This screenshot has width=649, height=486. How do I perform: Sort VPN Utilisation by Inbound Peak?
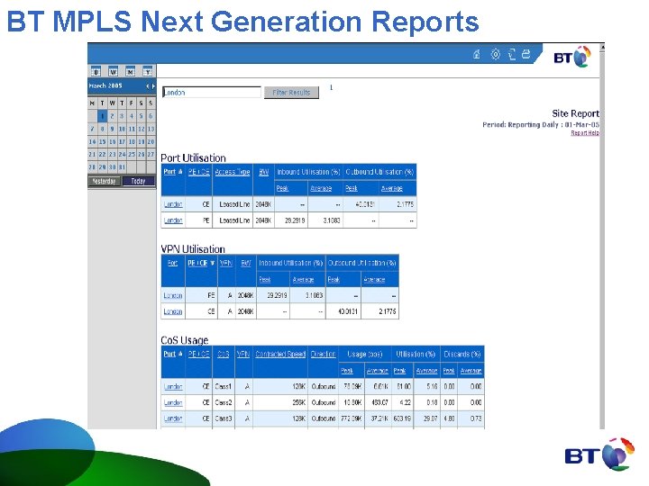[x=265, y=280]
